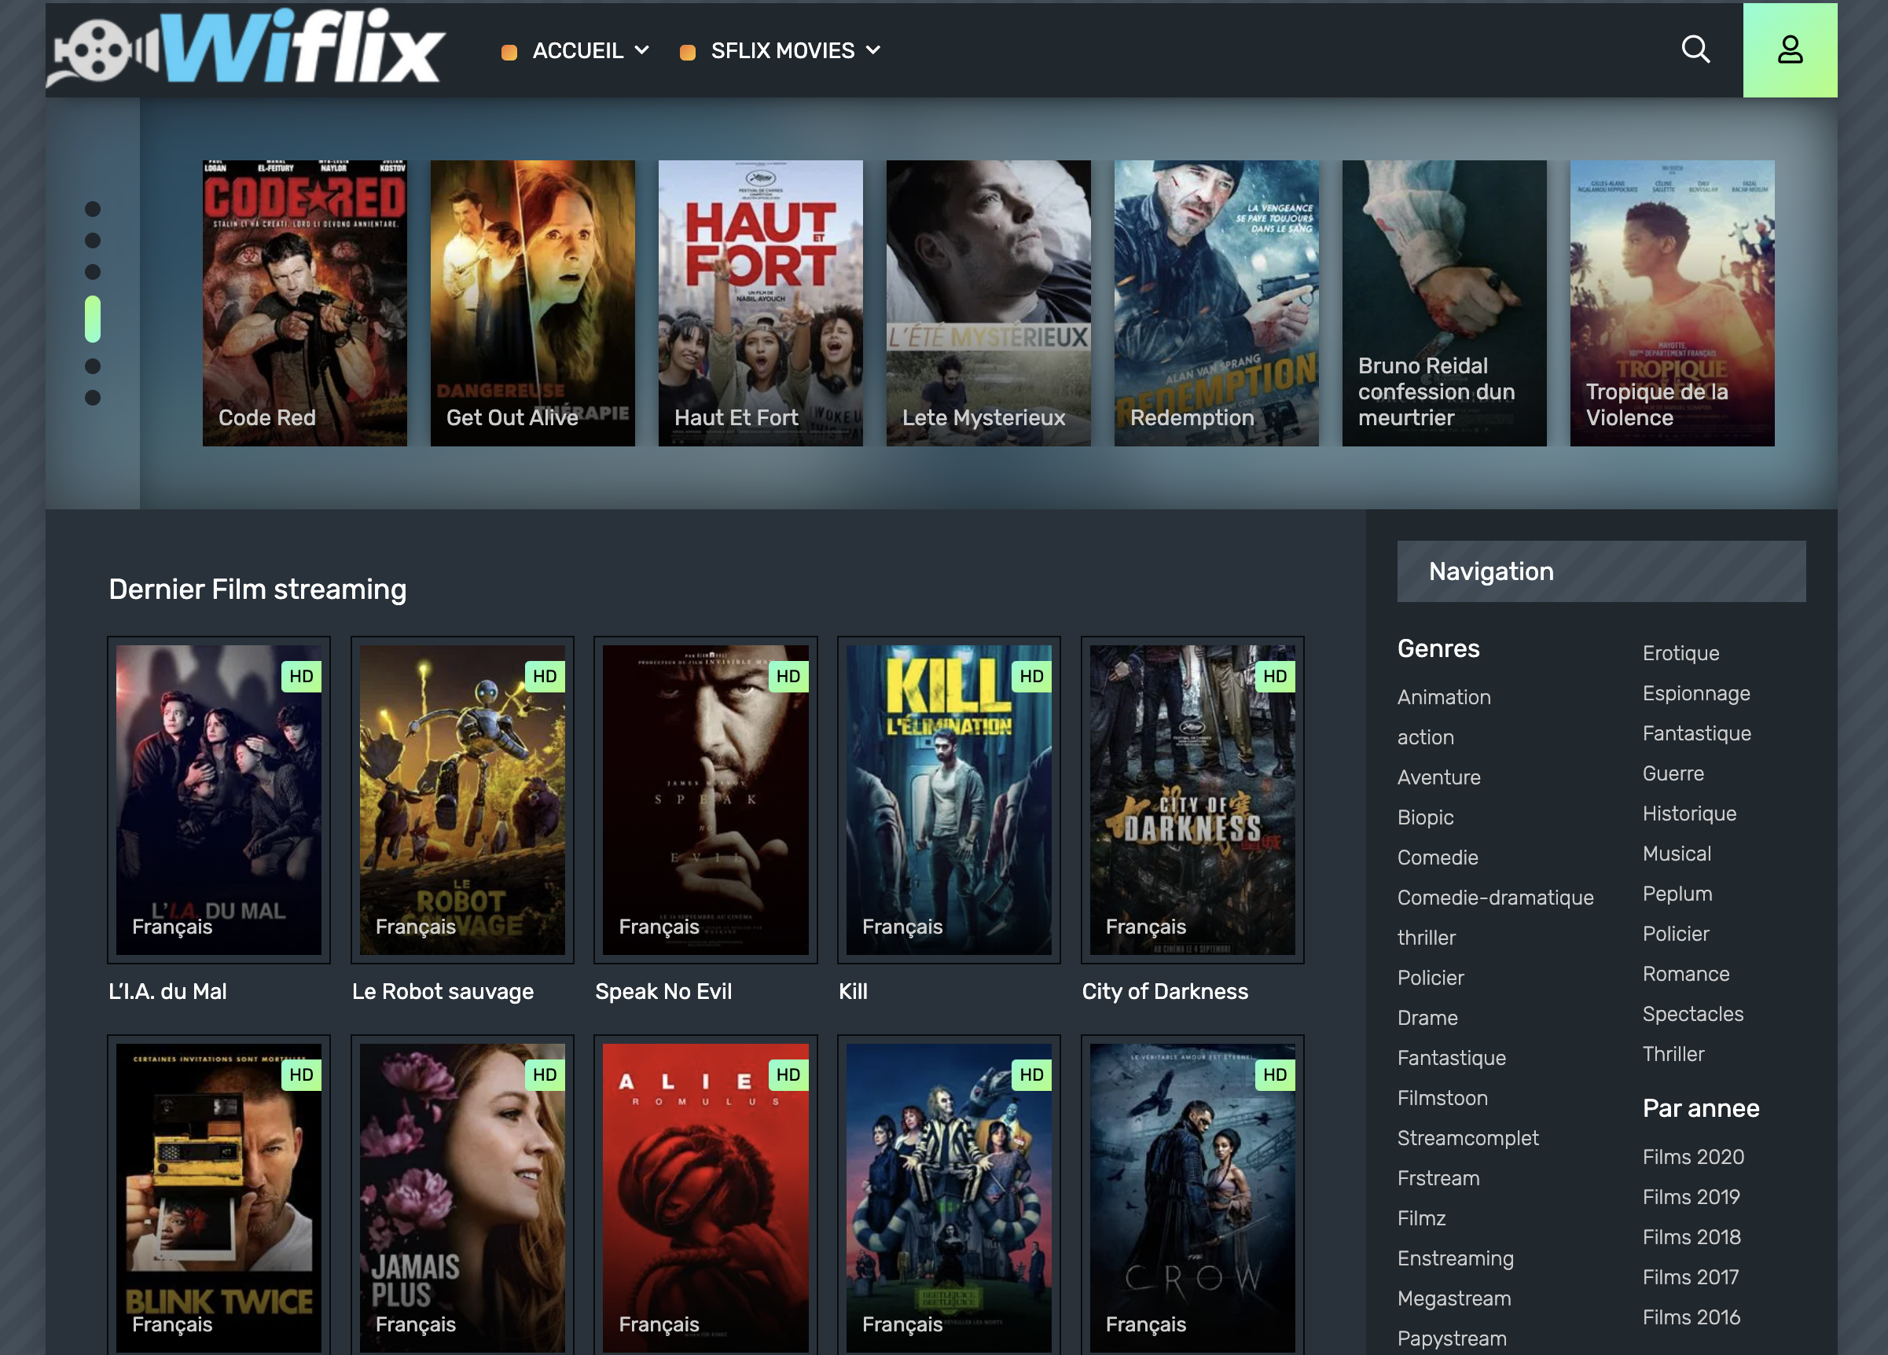
Task: Browse the Drame genre
Action: click(1427, 1017)
